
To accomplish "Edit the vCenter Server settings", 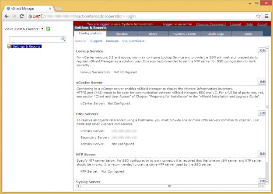I will point(262,82).
